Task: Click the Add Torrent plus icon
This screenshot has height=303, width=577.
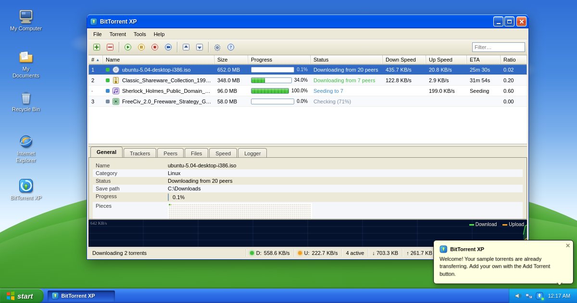Action: coord(97,47)
